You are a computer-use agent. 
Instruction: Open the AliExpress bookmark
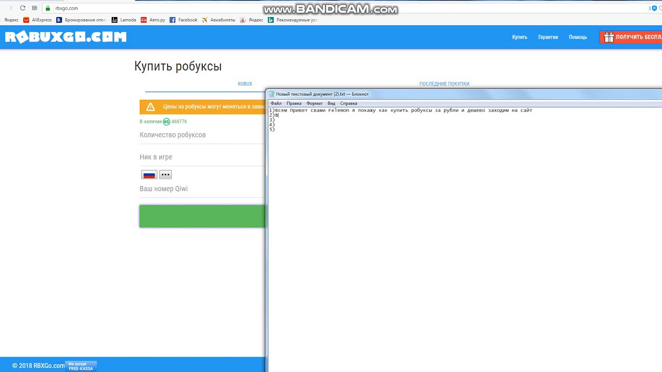coord(37,20)
